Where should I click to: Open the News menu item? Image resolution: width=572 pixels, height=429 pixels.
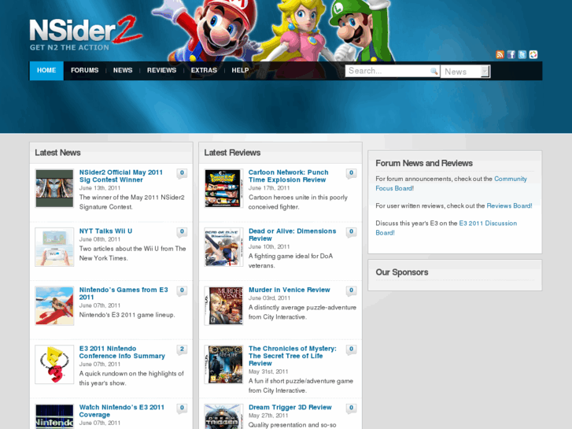point(123,71)
